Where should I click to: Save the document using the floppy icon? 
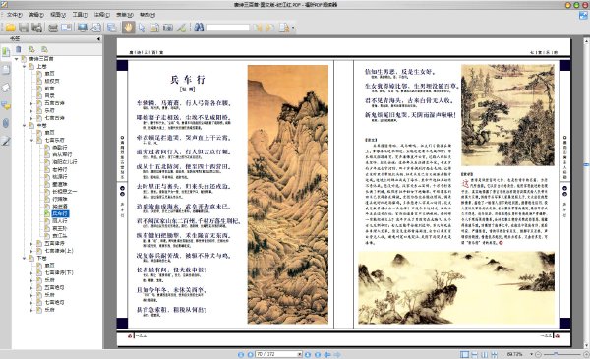point(24,28)
